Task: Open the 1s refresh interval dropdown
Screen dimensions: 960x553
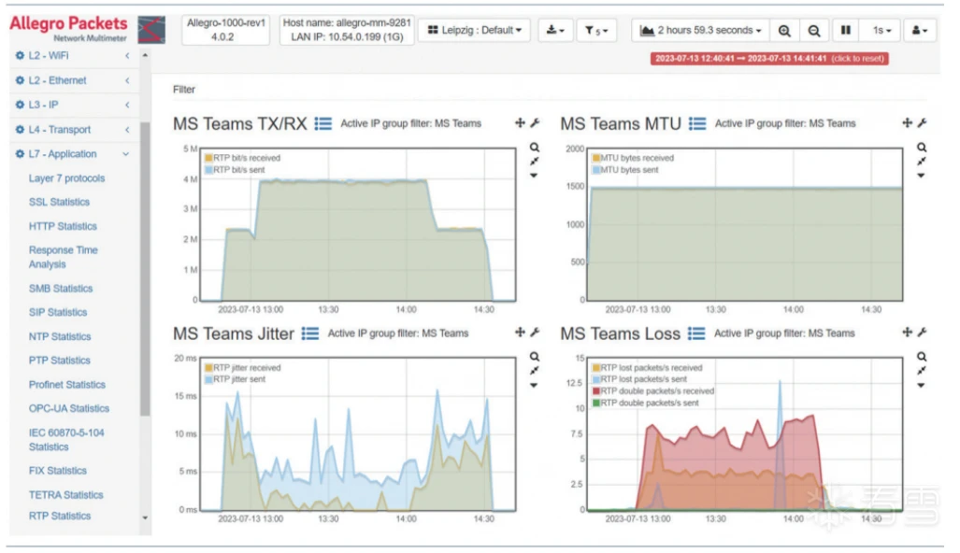Action: click(x=881, y=30)
